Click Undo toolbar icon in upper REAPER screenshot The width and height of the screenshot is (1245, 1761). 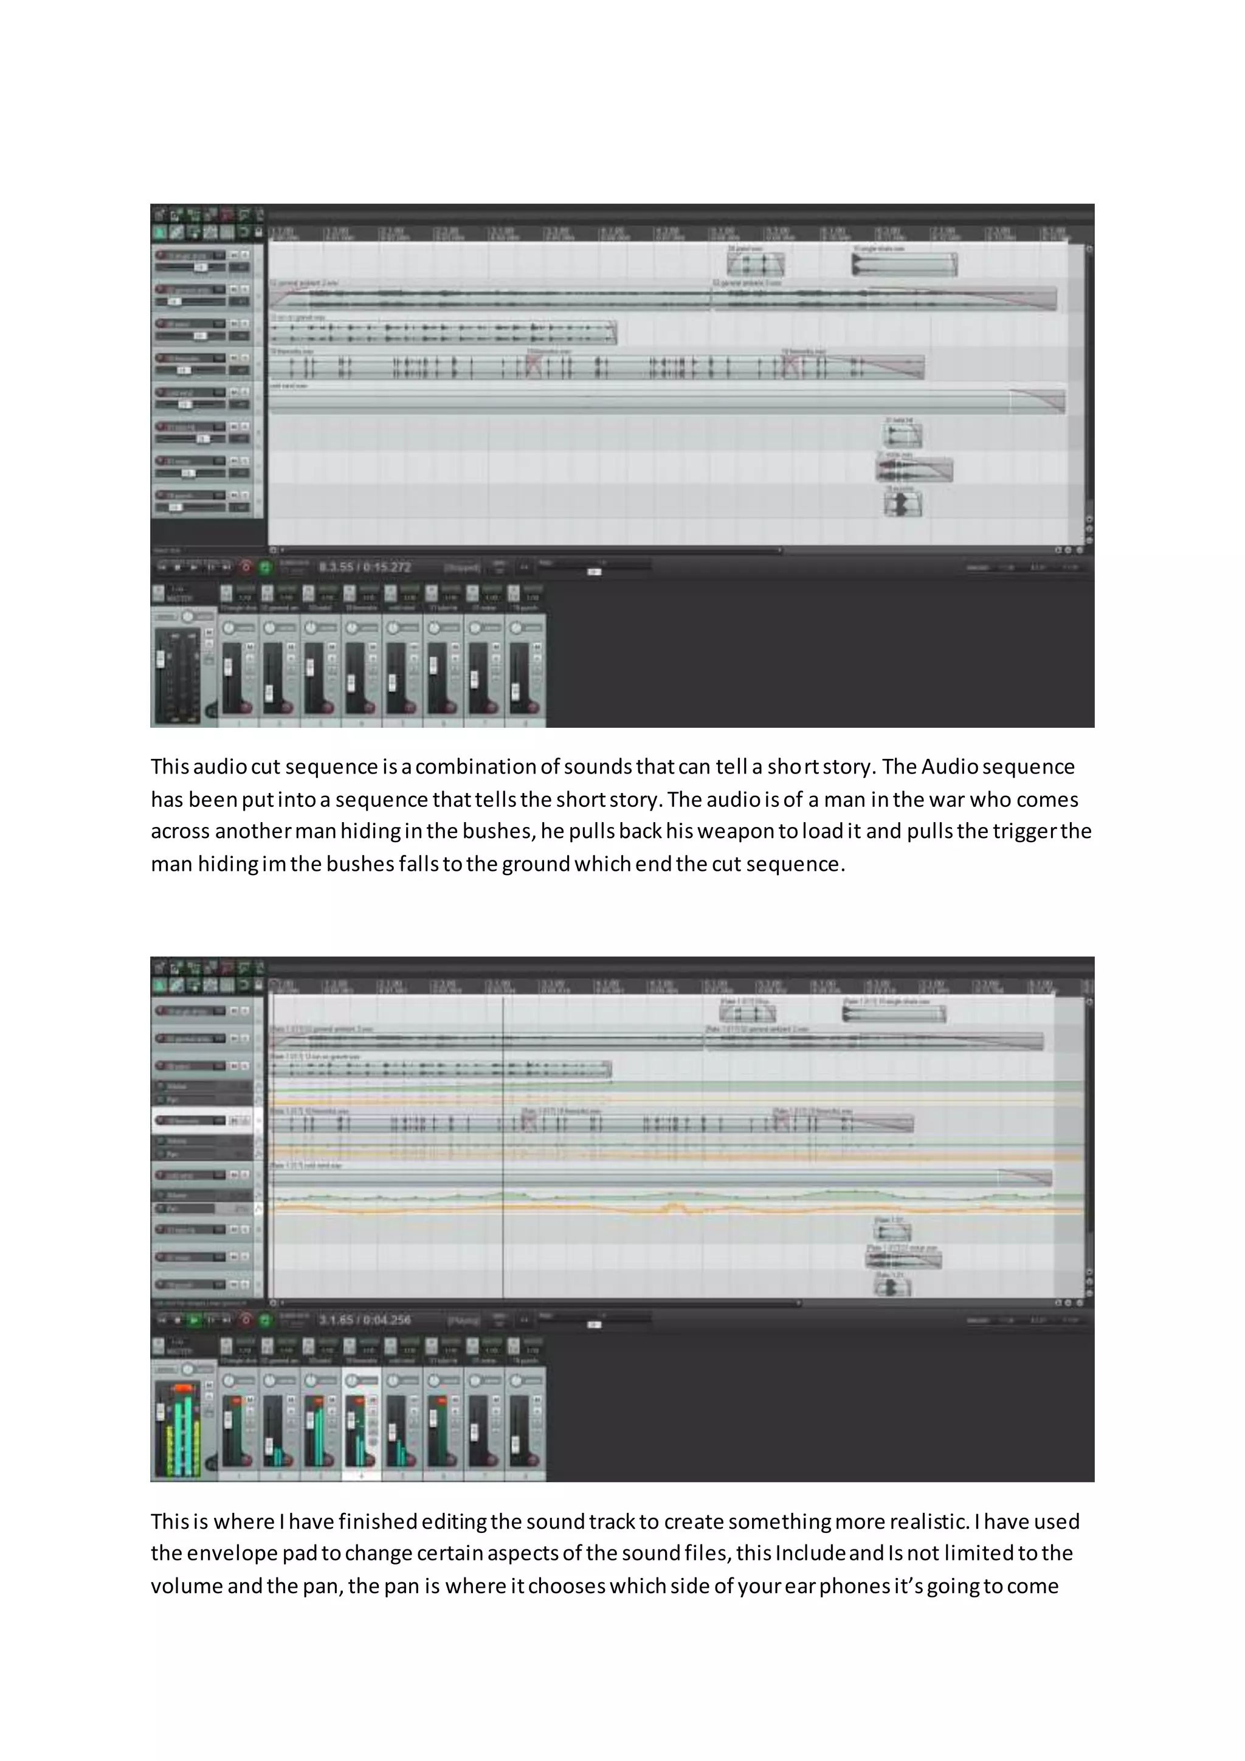pos(227,215)
